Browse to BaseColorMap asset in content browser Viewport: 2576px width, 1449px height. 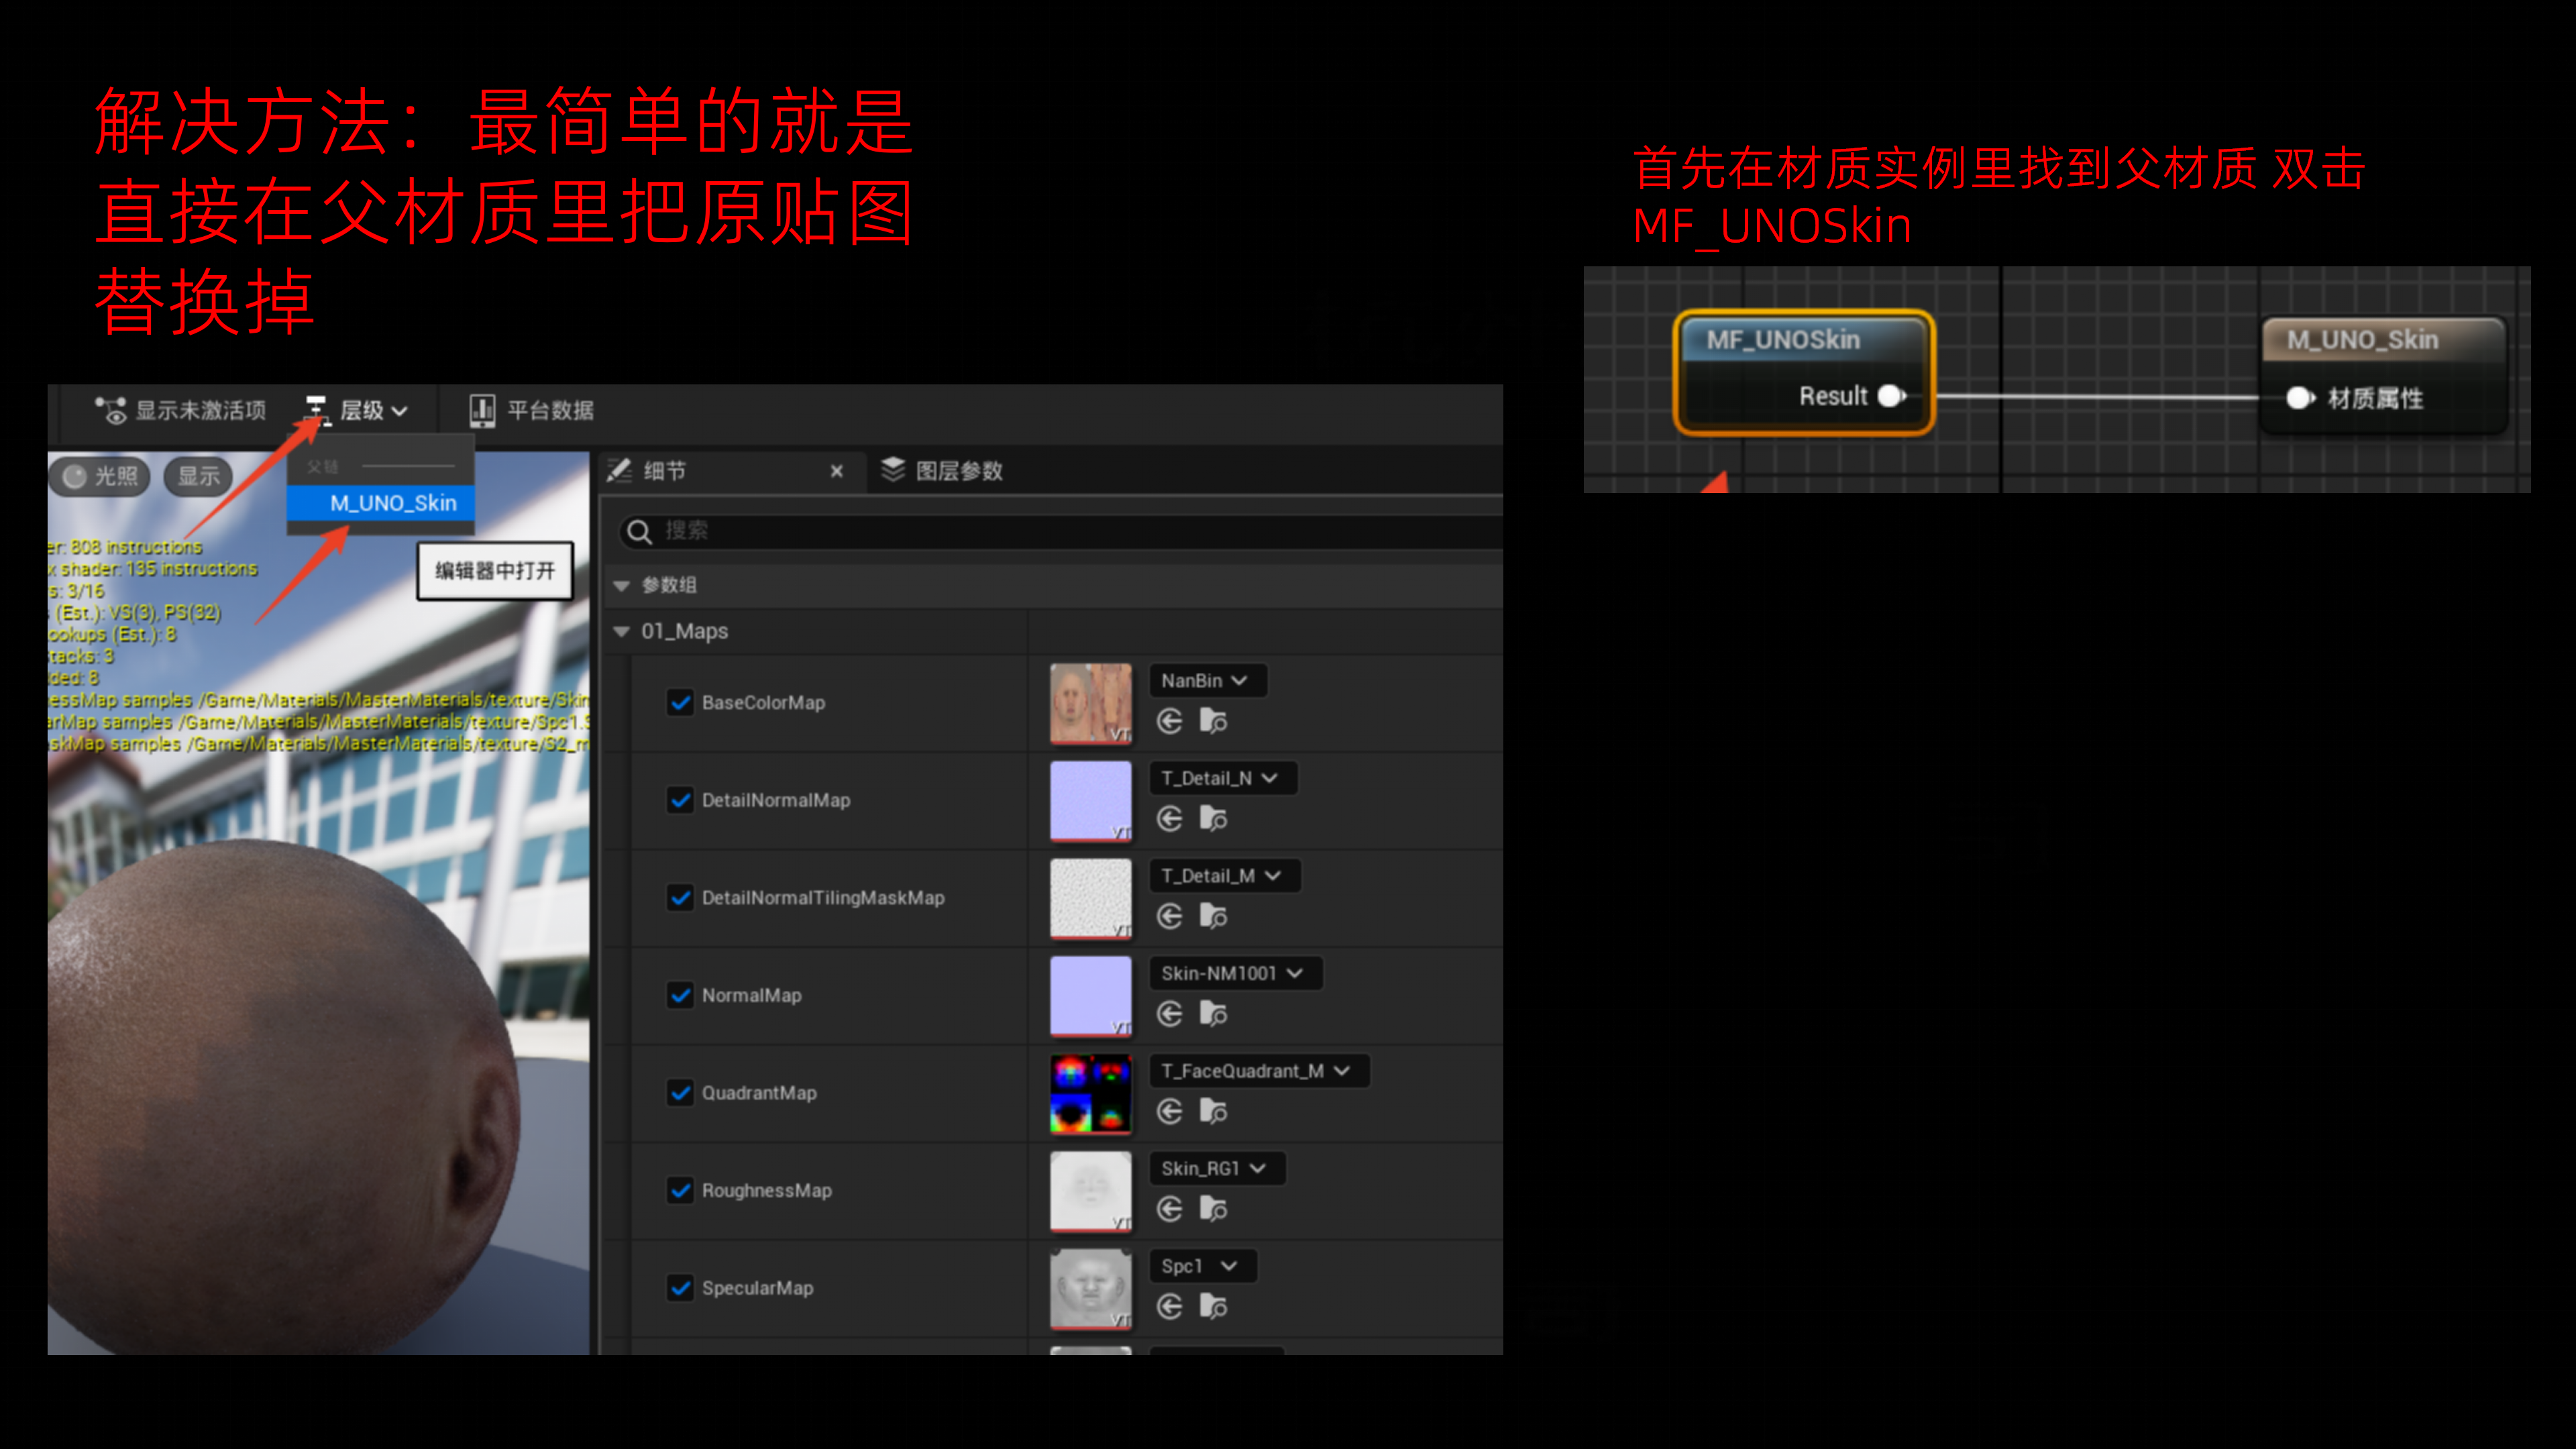tap(1213, 721)
